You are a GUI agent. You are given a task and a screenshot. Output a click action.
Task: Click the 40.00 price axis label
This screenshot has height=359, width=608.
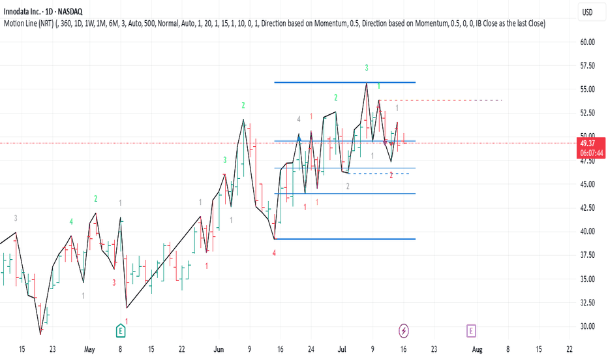[x=587, y=231]
